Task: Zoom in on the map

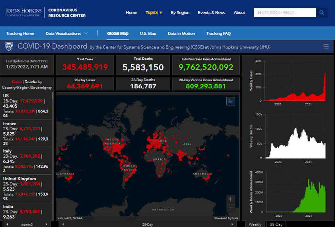Action: (231, 199)
